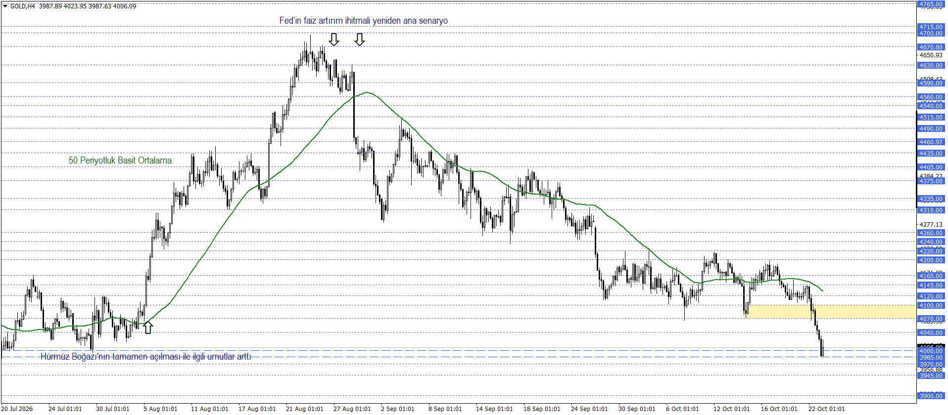Click the 4335.00 price level label
This screenshot has width=948, height=415.
[931, 199]
